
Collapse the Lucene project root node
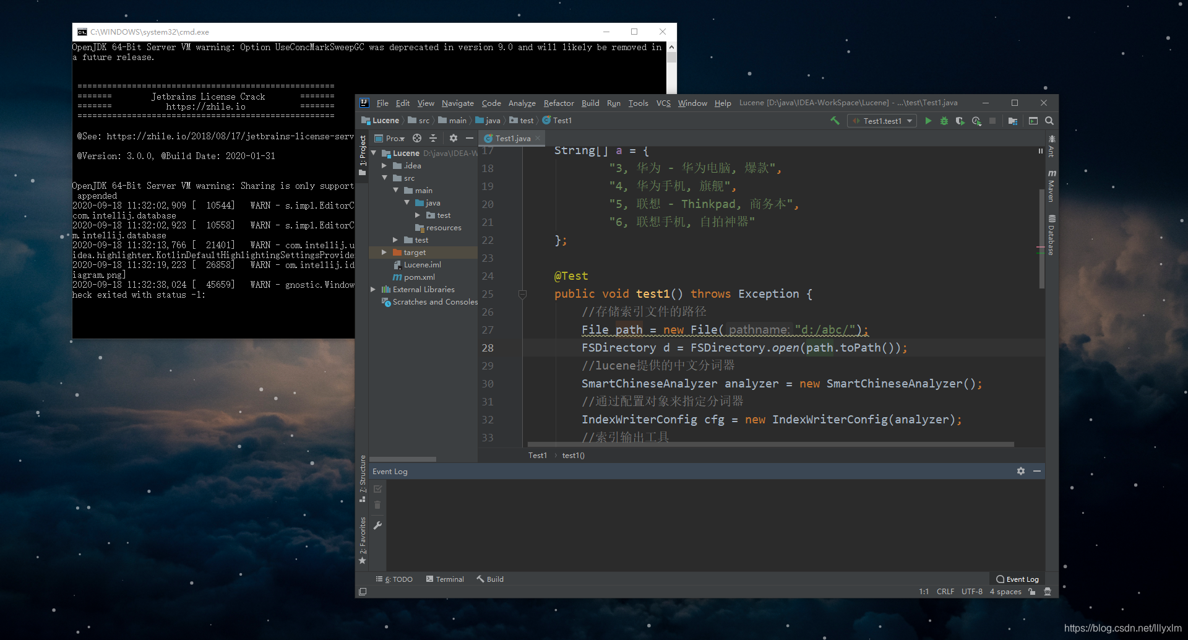click(x=374, y=153)
